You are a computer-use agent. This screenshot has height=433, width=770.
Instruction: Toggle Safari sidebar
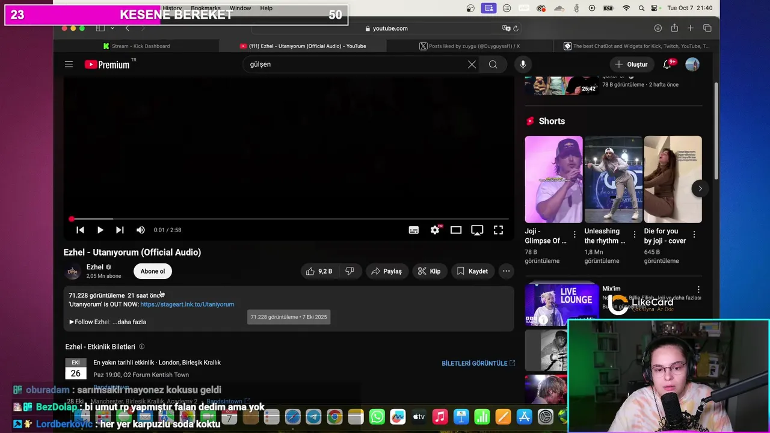pos(100,28)
